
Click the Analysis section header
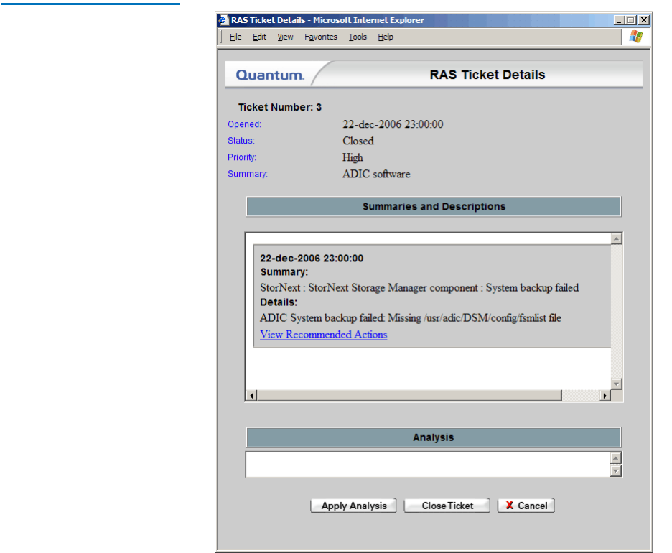point(434,437)
